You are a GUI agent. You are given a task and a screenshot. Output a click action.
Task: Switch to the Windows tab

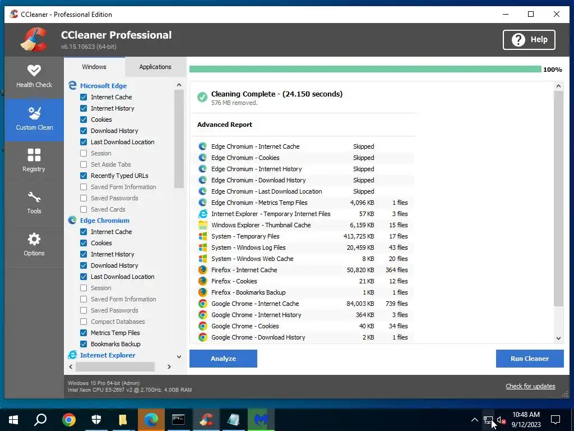click(x=94, y=67)
